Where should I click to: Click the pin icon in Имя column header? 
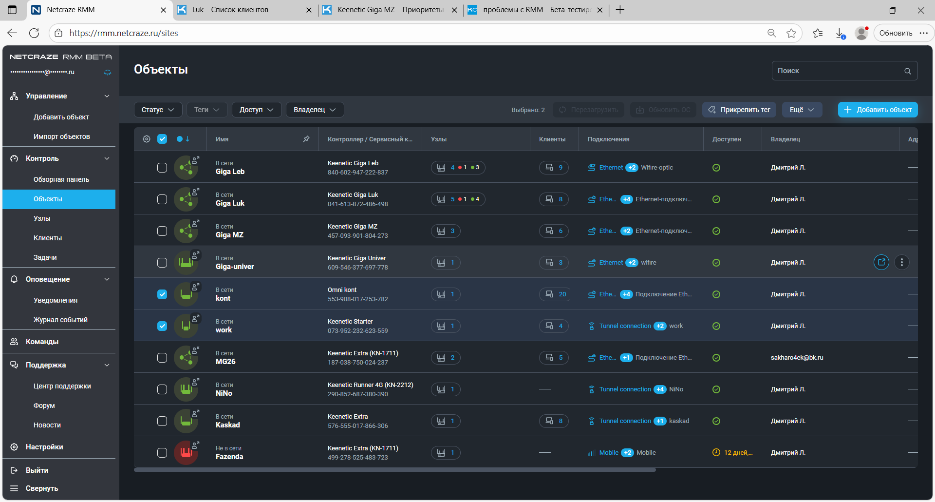coord(306,139)
